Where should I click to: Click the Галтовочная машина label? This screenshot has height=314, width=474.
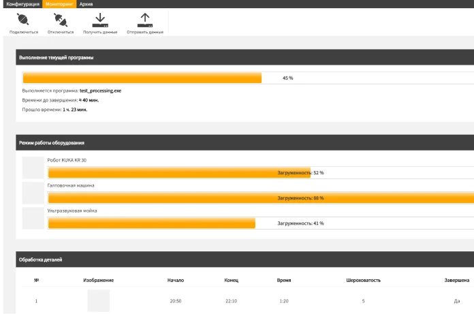tap(71, 185)
